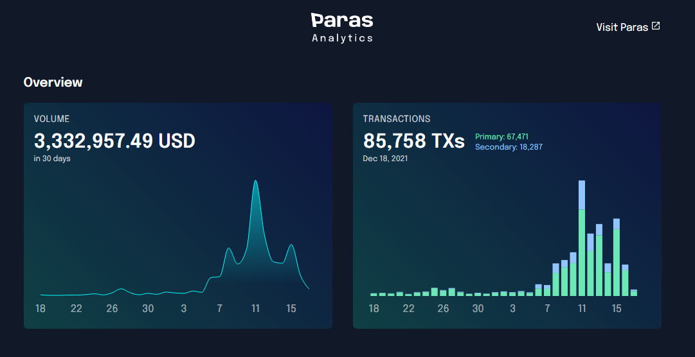Viewport: 695px width, 357px height.
Task: Click axis label 26 in transactions chart
Action: [443, 308]
